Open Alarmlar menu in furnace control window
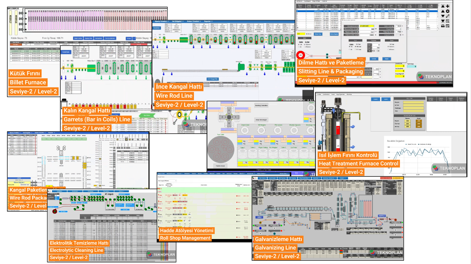Image resolution: width=471 pixels, height=264 pixels. [349, 94]
